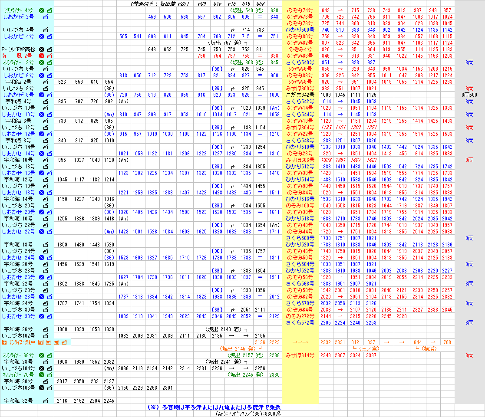Click the Green Car icon beside マリンライナー 12号
Viewport: 485px width, 417px height.
click(42, 62)
